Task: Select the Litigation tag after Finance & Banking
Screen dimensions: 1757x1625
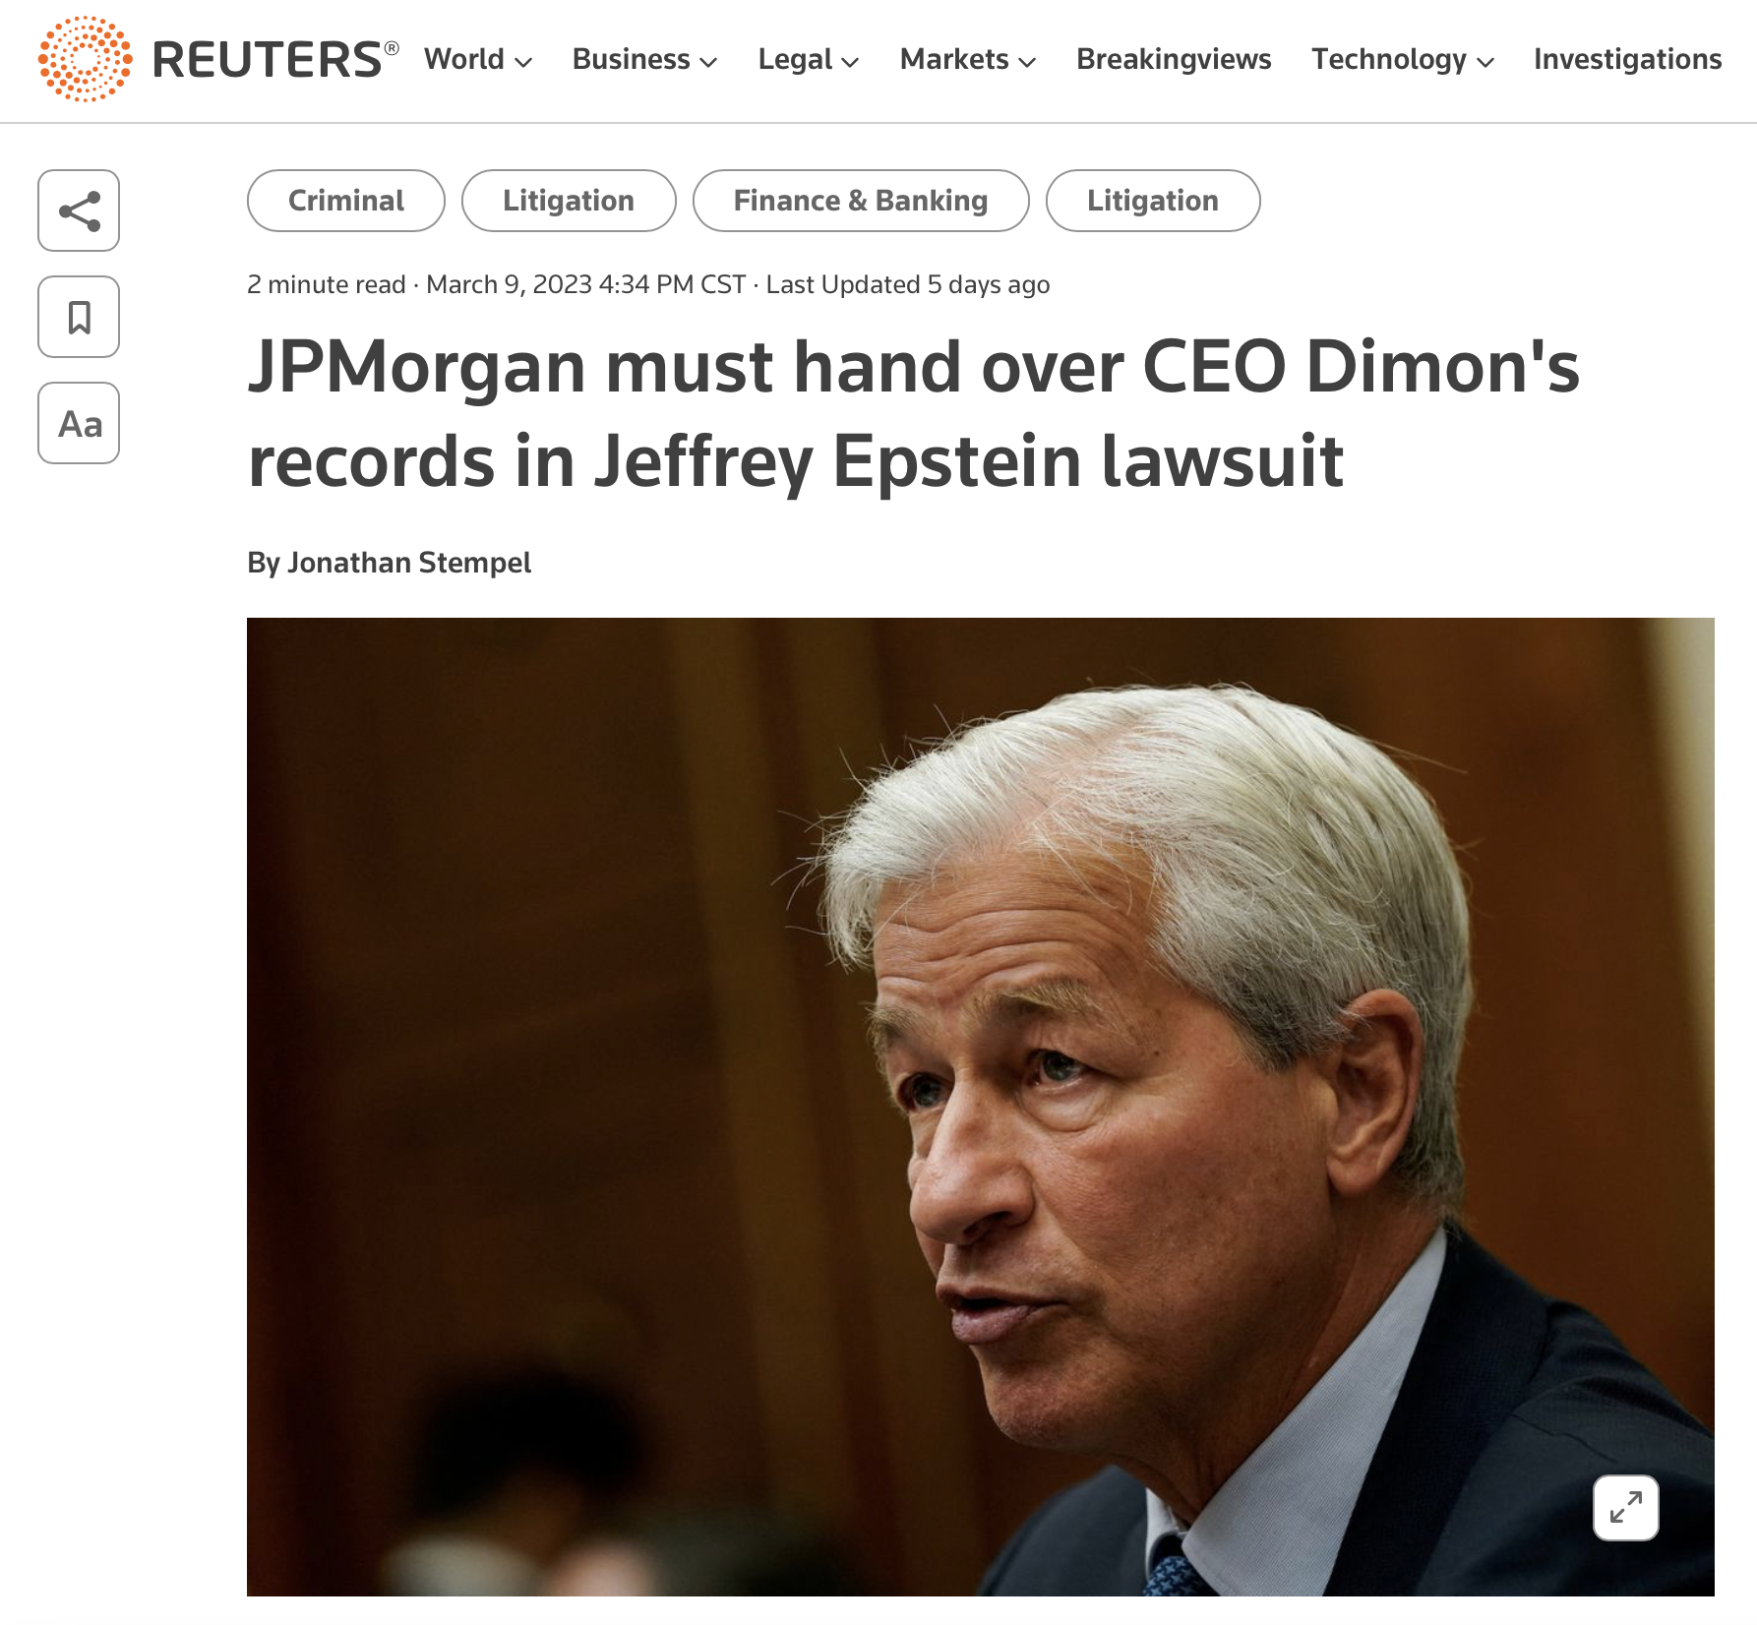Action: point(1153,201)
